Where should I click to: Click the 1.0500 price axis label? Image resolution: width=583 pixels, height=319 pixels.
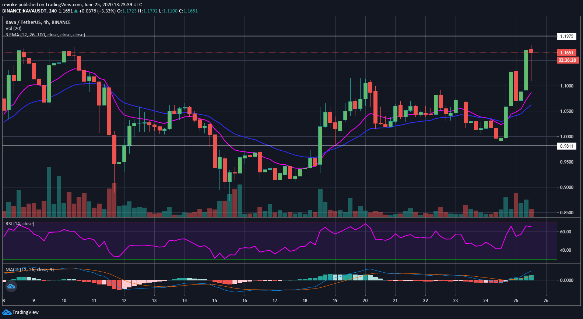pos(567,111)
